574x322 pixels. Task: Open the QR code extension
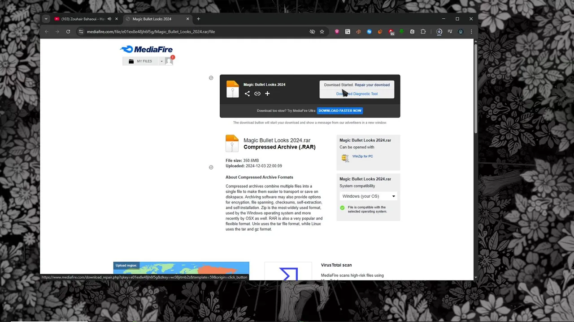click(348, 32)
